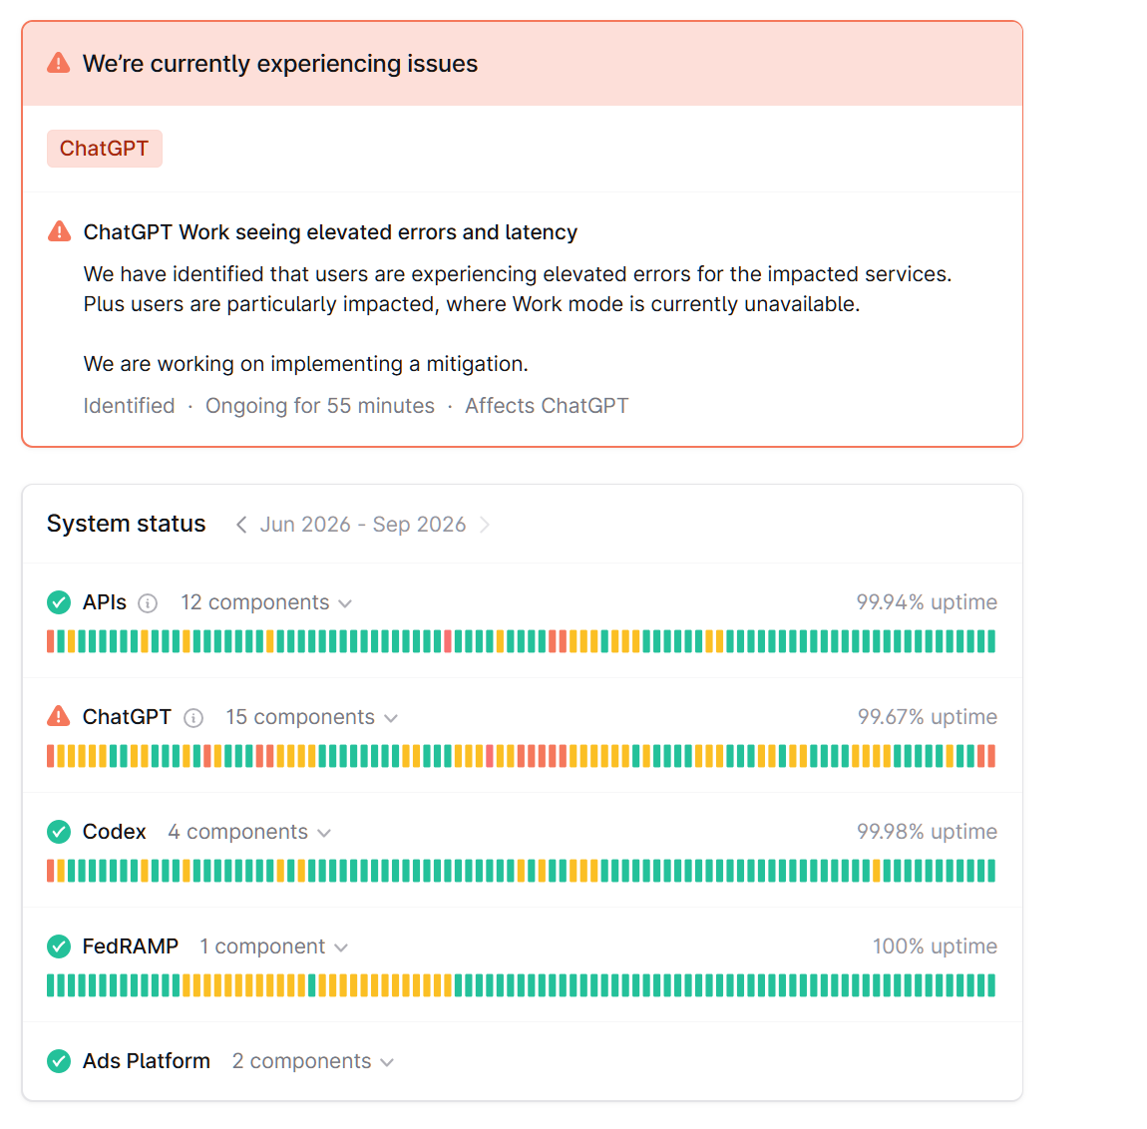Expand the APIs 12 components list
1147x1129 pixels.
coord(267,603)
